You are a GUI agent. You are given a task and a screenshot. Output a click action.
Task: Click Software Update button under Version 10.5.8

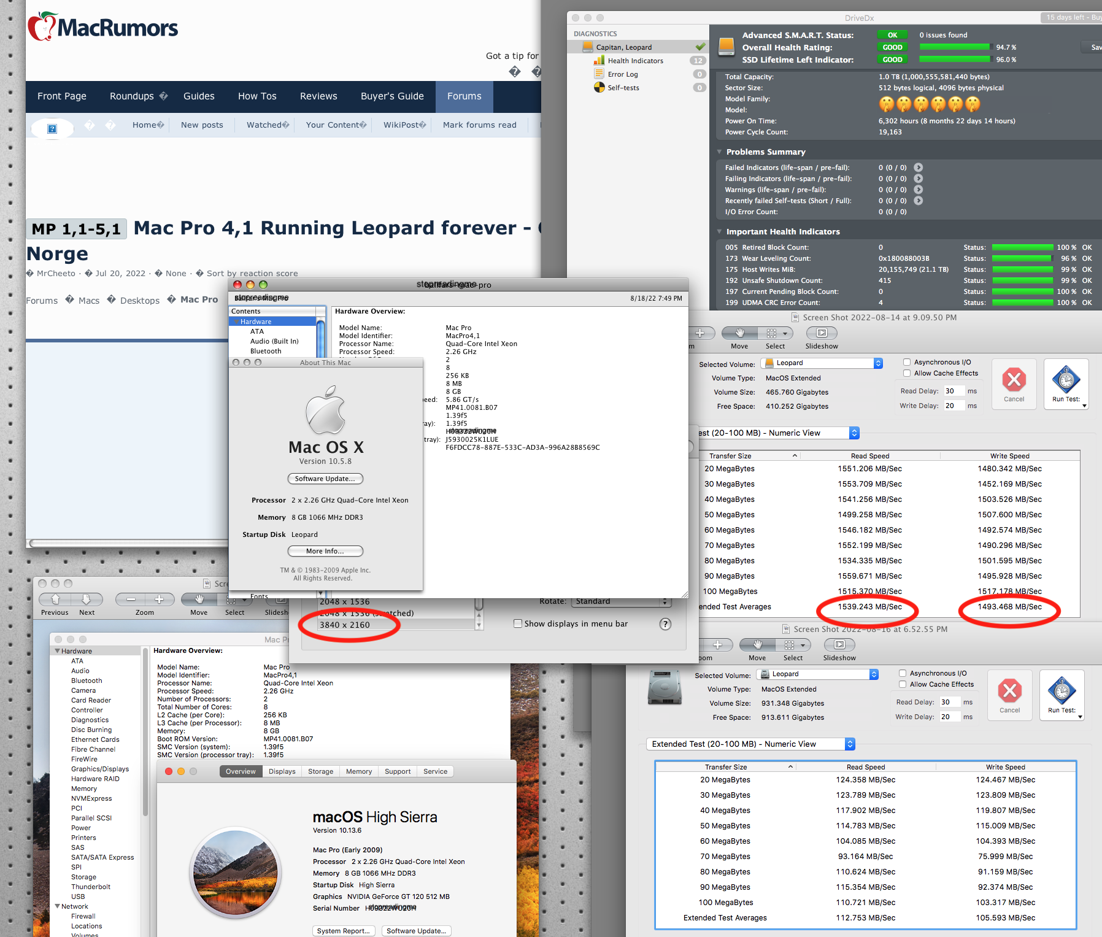click(x=325, y=479)
